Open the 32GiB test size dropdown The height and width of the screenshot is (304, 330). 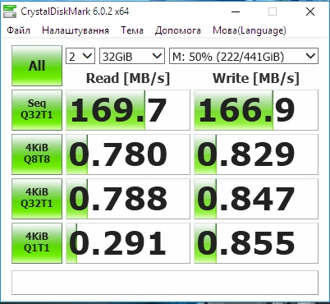[132, 56]
